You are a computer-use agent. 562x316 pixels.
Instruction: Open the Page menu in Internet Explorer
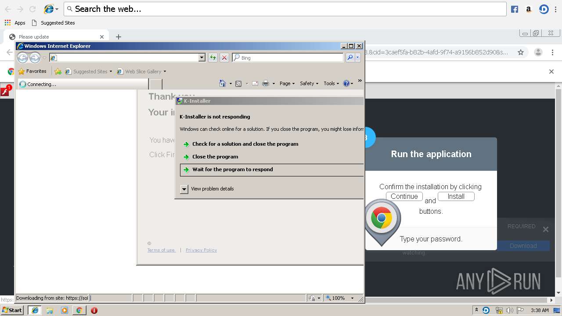[x=287, y=83]
